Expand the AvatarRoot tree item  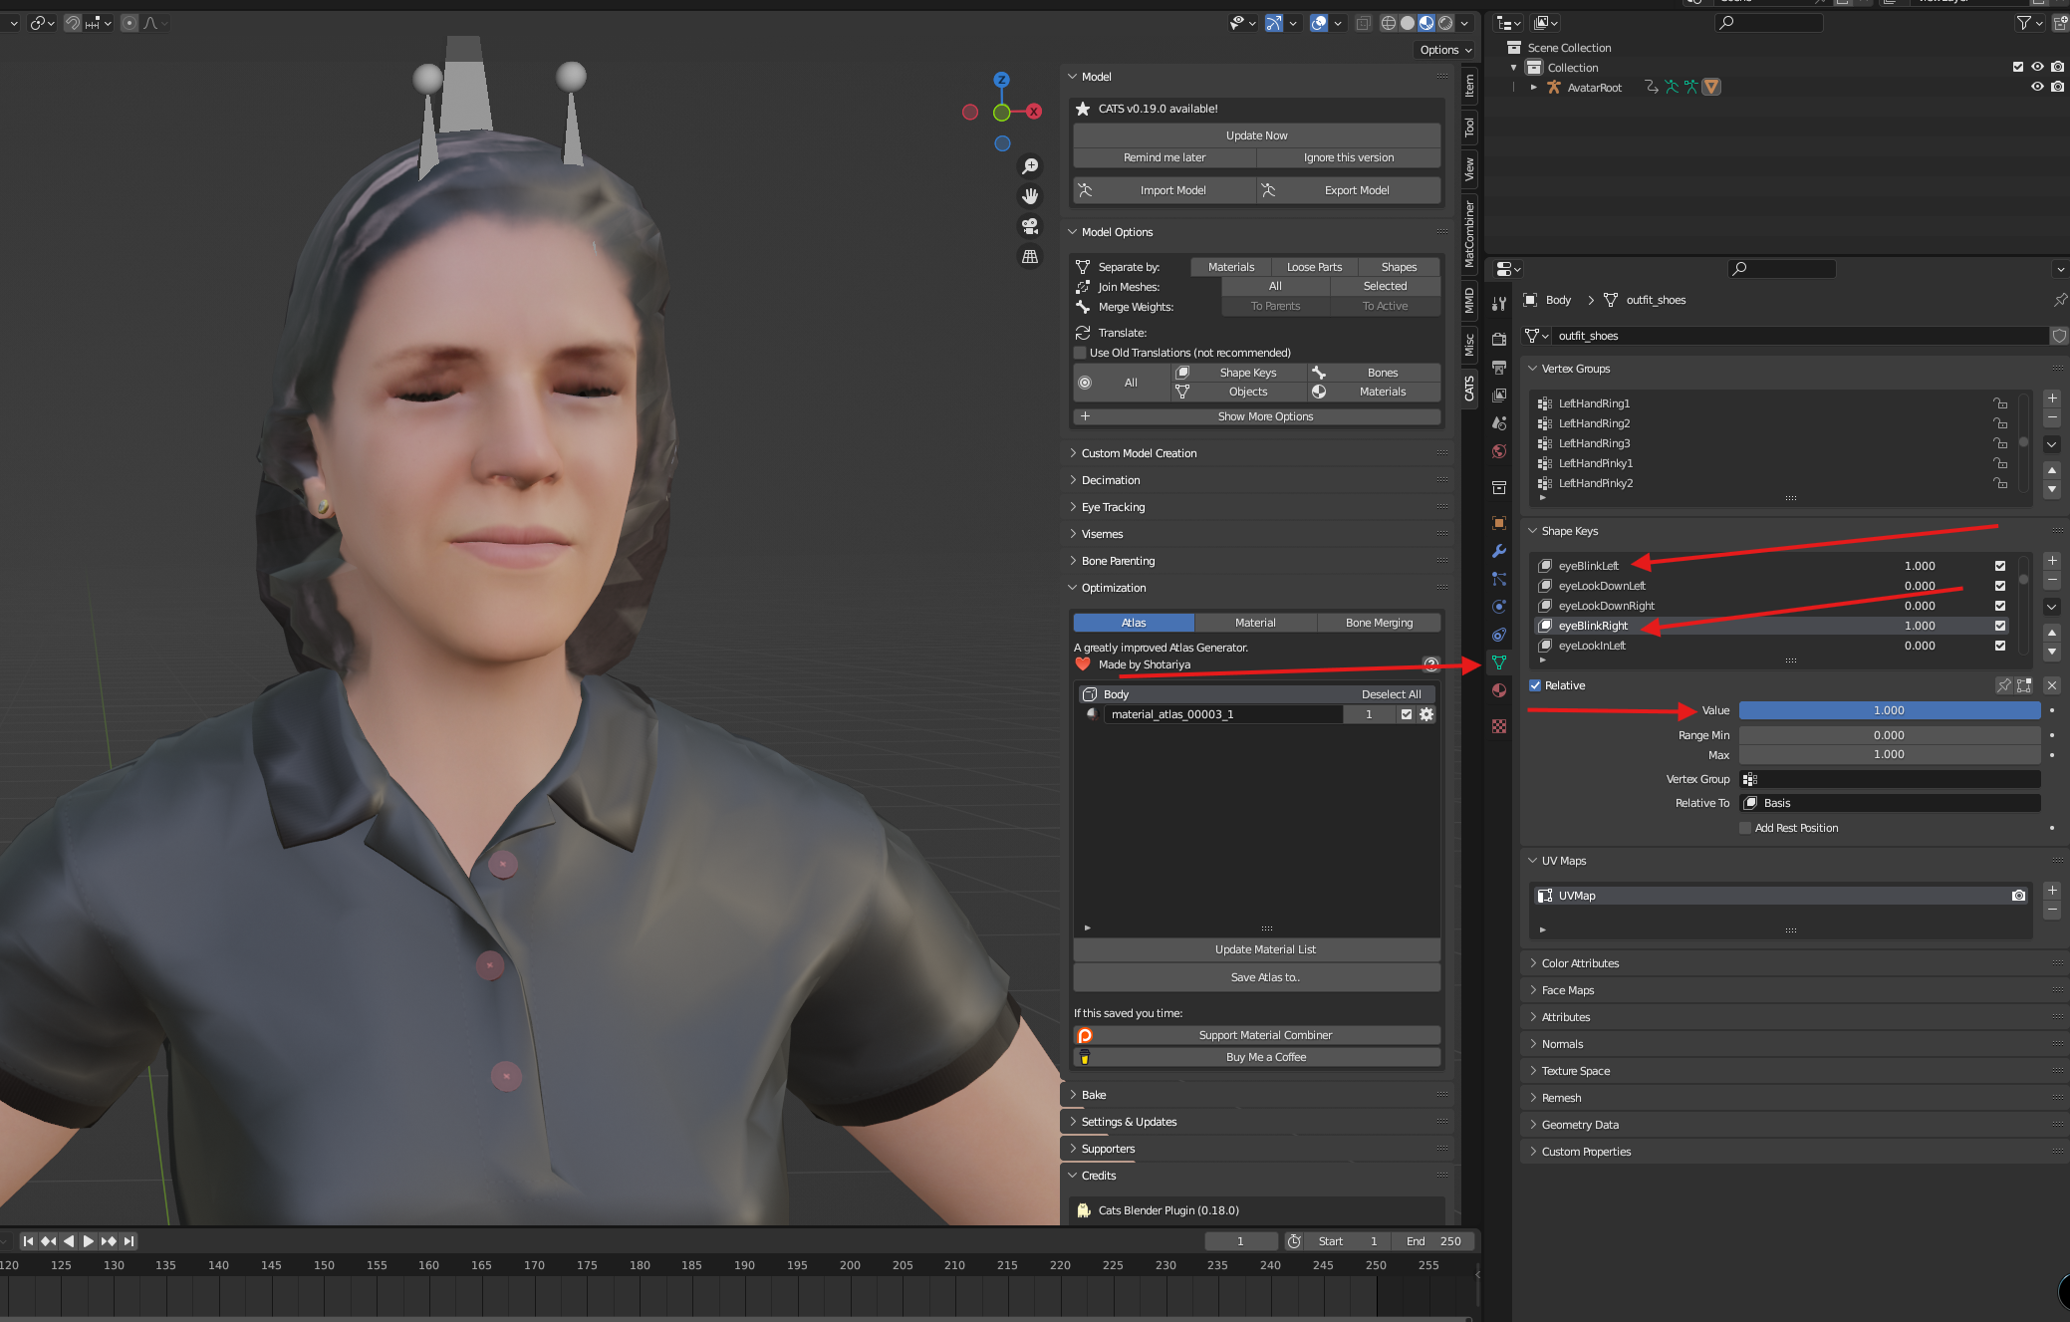(1534, 88)
